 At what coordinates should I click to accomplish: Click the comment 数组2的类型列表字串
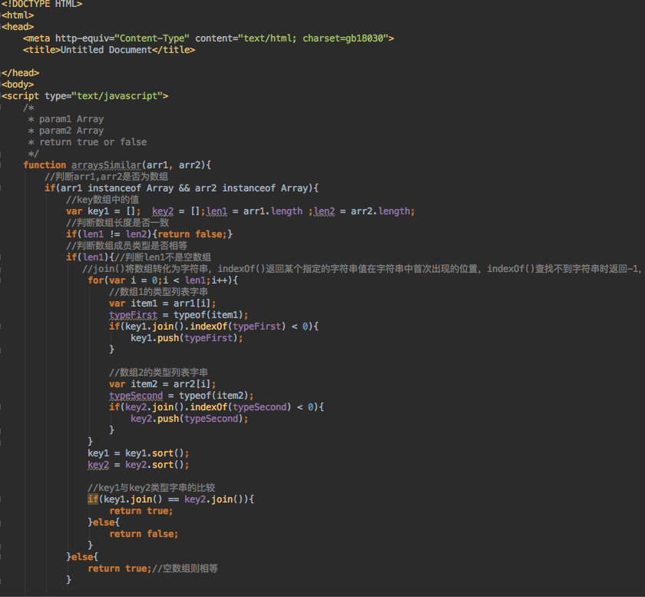[x=158, y=373]
